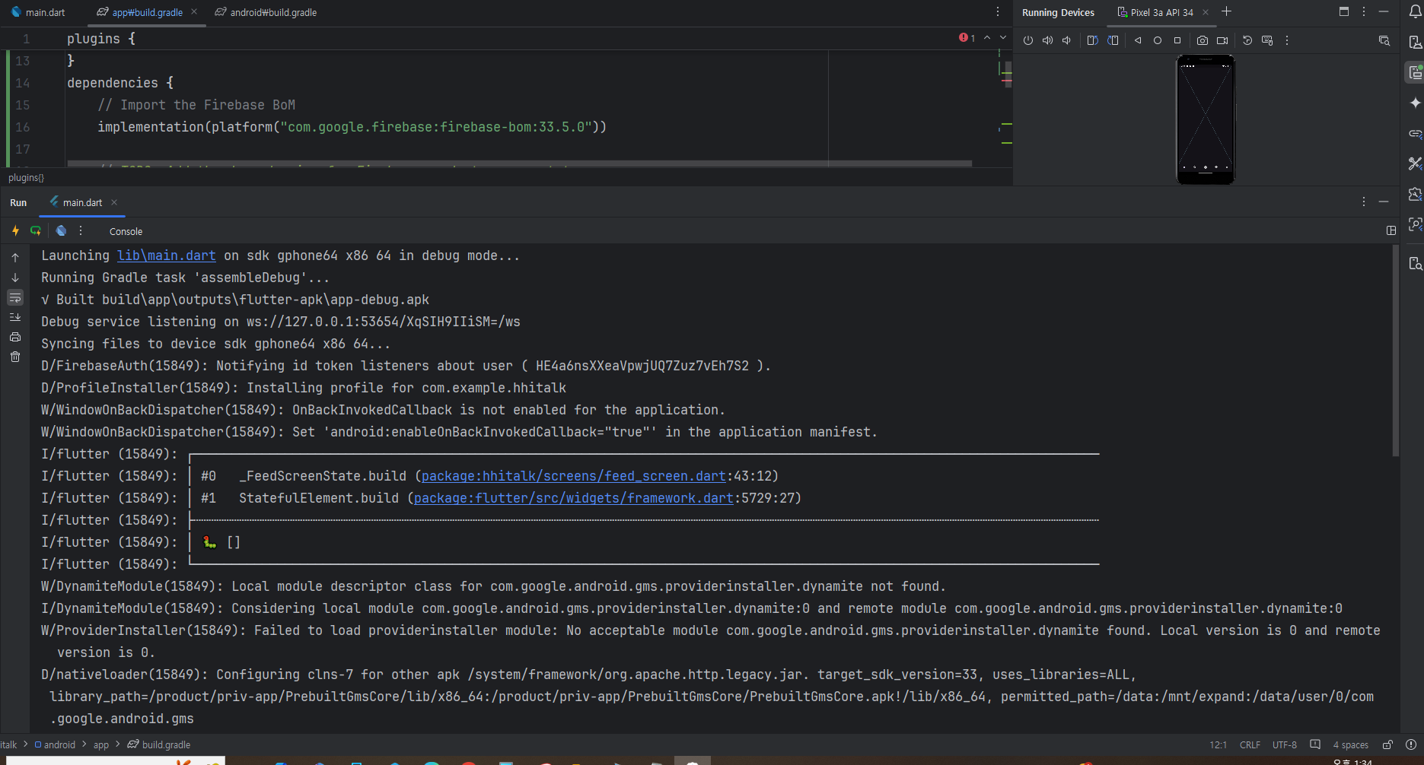
Task: Click the emulator phone screen preview
Action: (1206, 119)
